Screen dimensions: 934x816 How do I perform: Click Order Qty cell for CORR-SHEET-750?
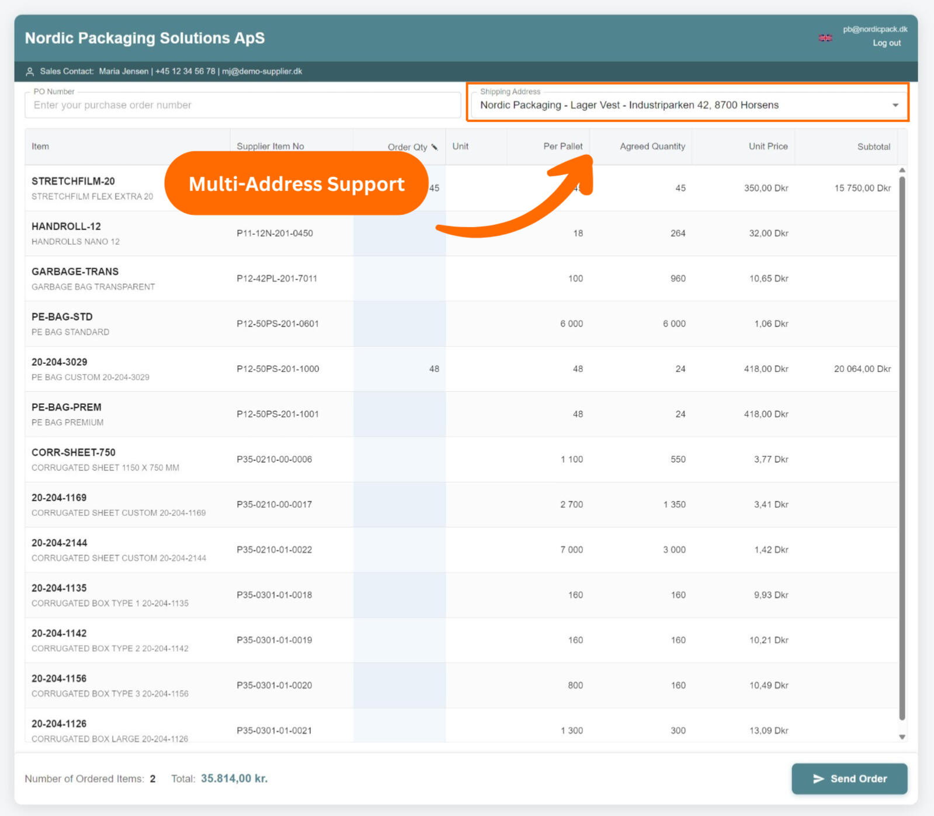(x=399, y=460)
